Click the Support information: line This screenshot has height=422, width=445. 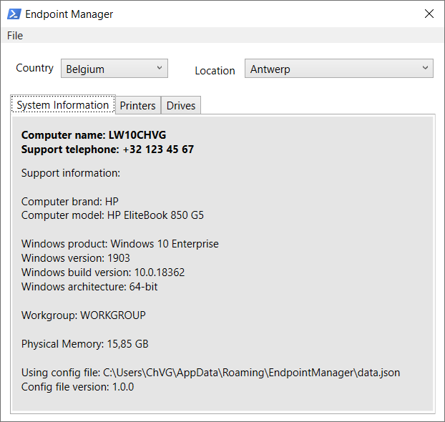pos(71,173)
